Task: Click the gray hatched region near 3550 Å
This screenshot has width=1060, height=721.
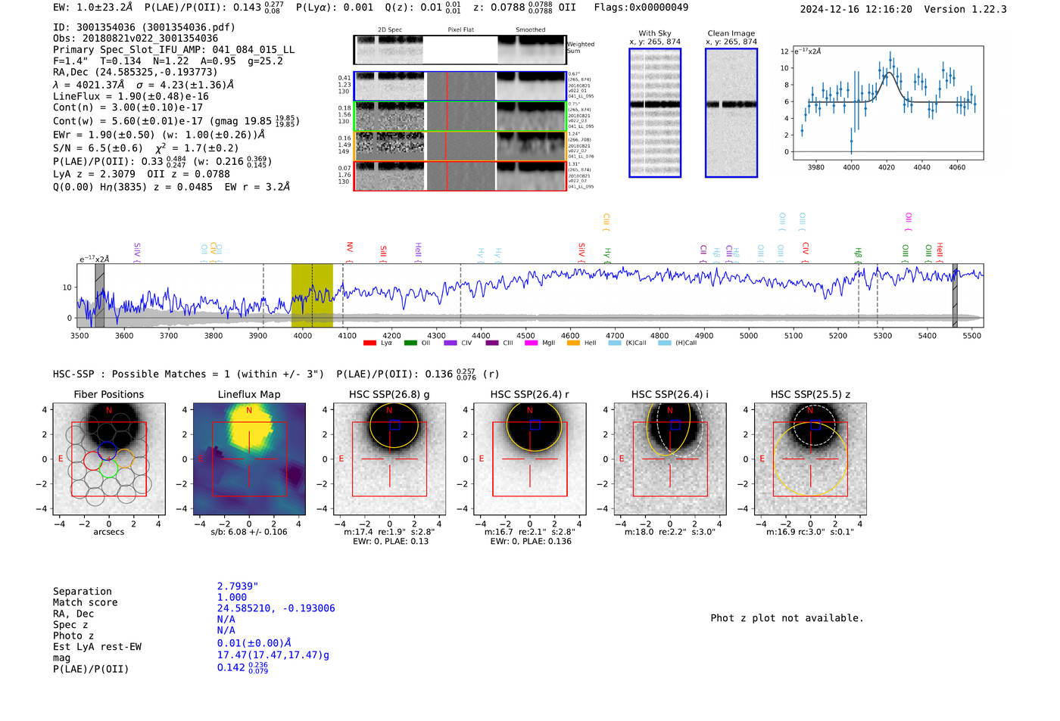Action: click(99, 295)
